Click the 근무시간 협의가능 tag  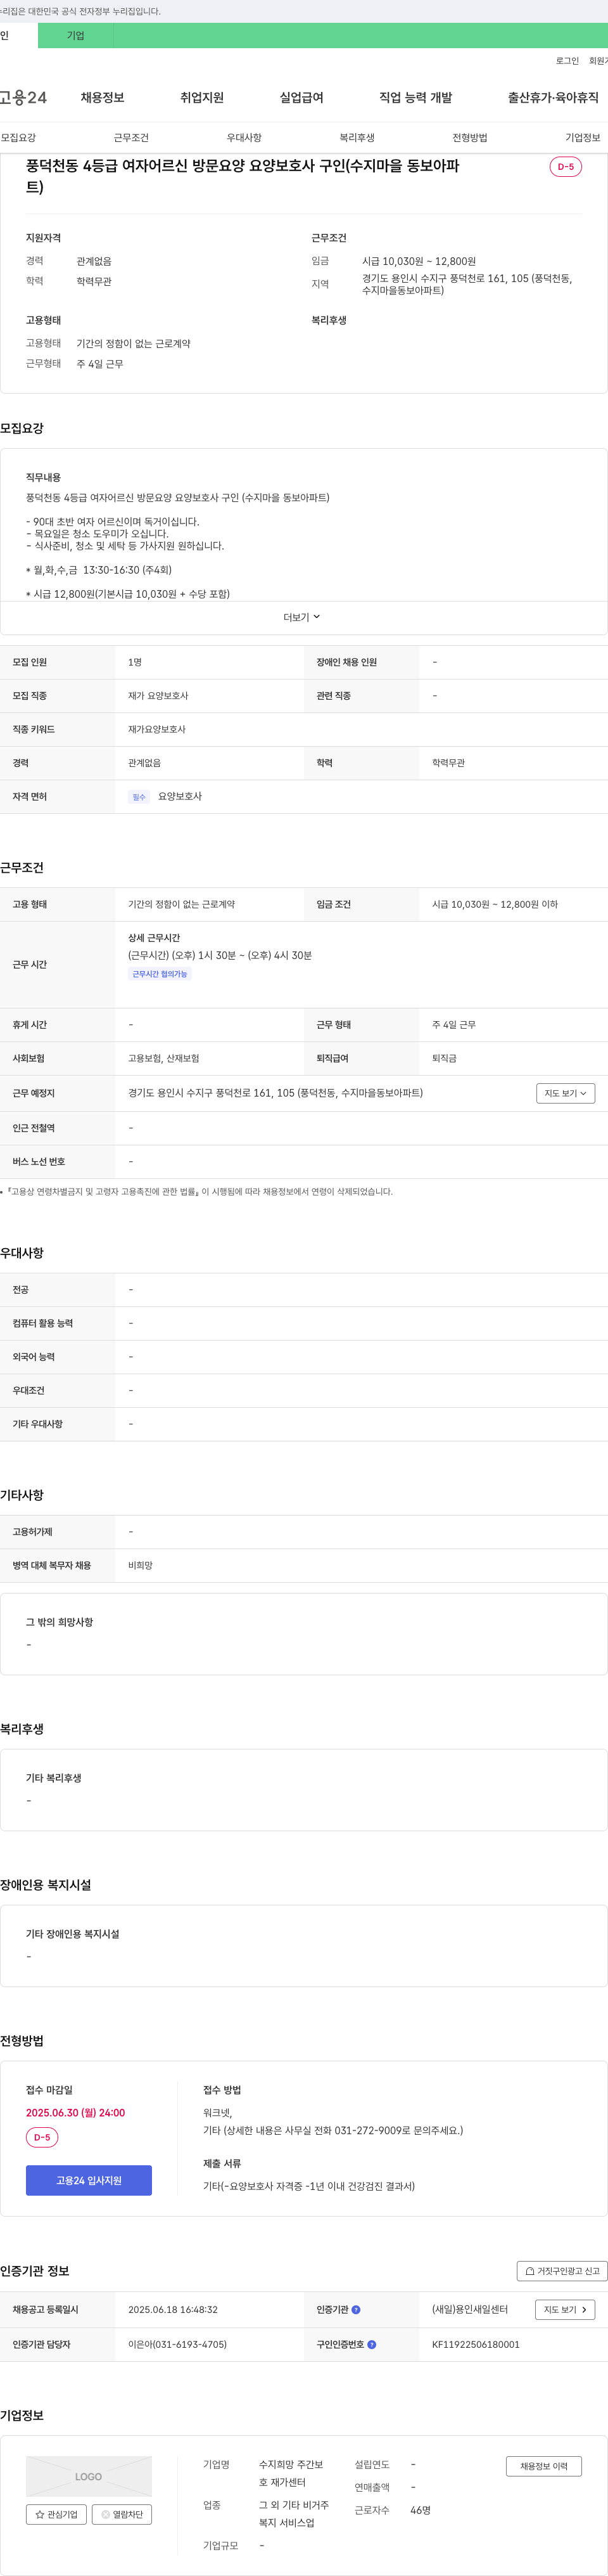tap(160, 974)
